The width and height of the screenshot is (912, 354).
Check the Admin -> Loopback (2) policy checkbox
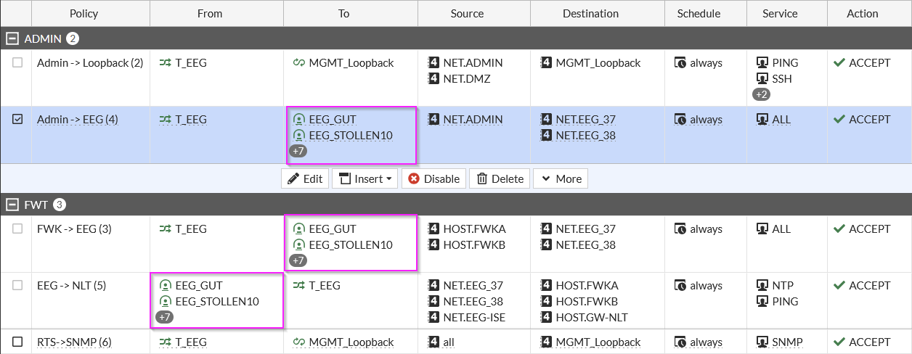tap(17, 63)
